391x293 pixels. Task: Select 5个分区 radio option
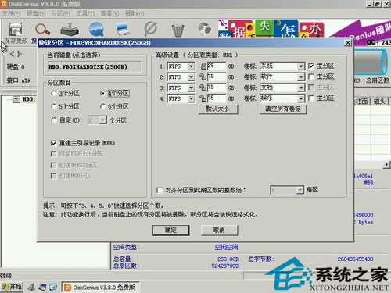pyautogui.click(x=54, y=106)
